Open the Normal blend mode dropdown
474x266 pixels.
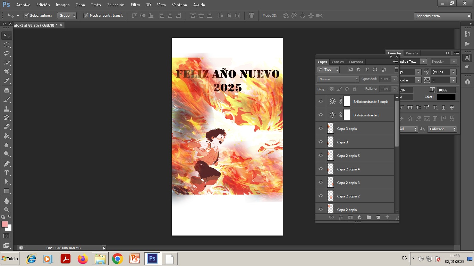(x=338, y=79)
